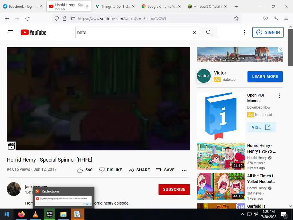The image size is (293, 220).
Task: Click SIGN IN button
Action: pyautogui.click(x=268, y=32)
